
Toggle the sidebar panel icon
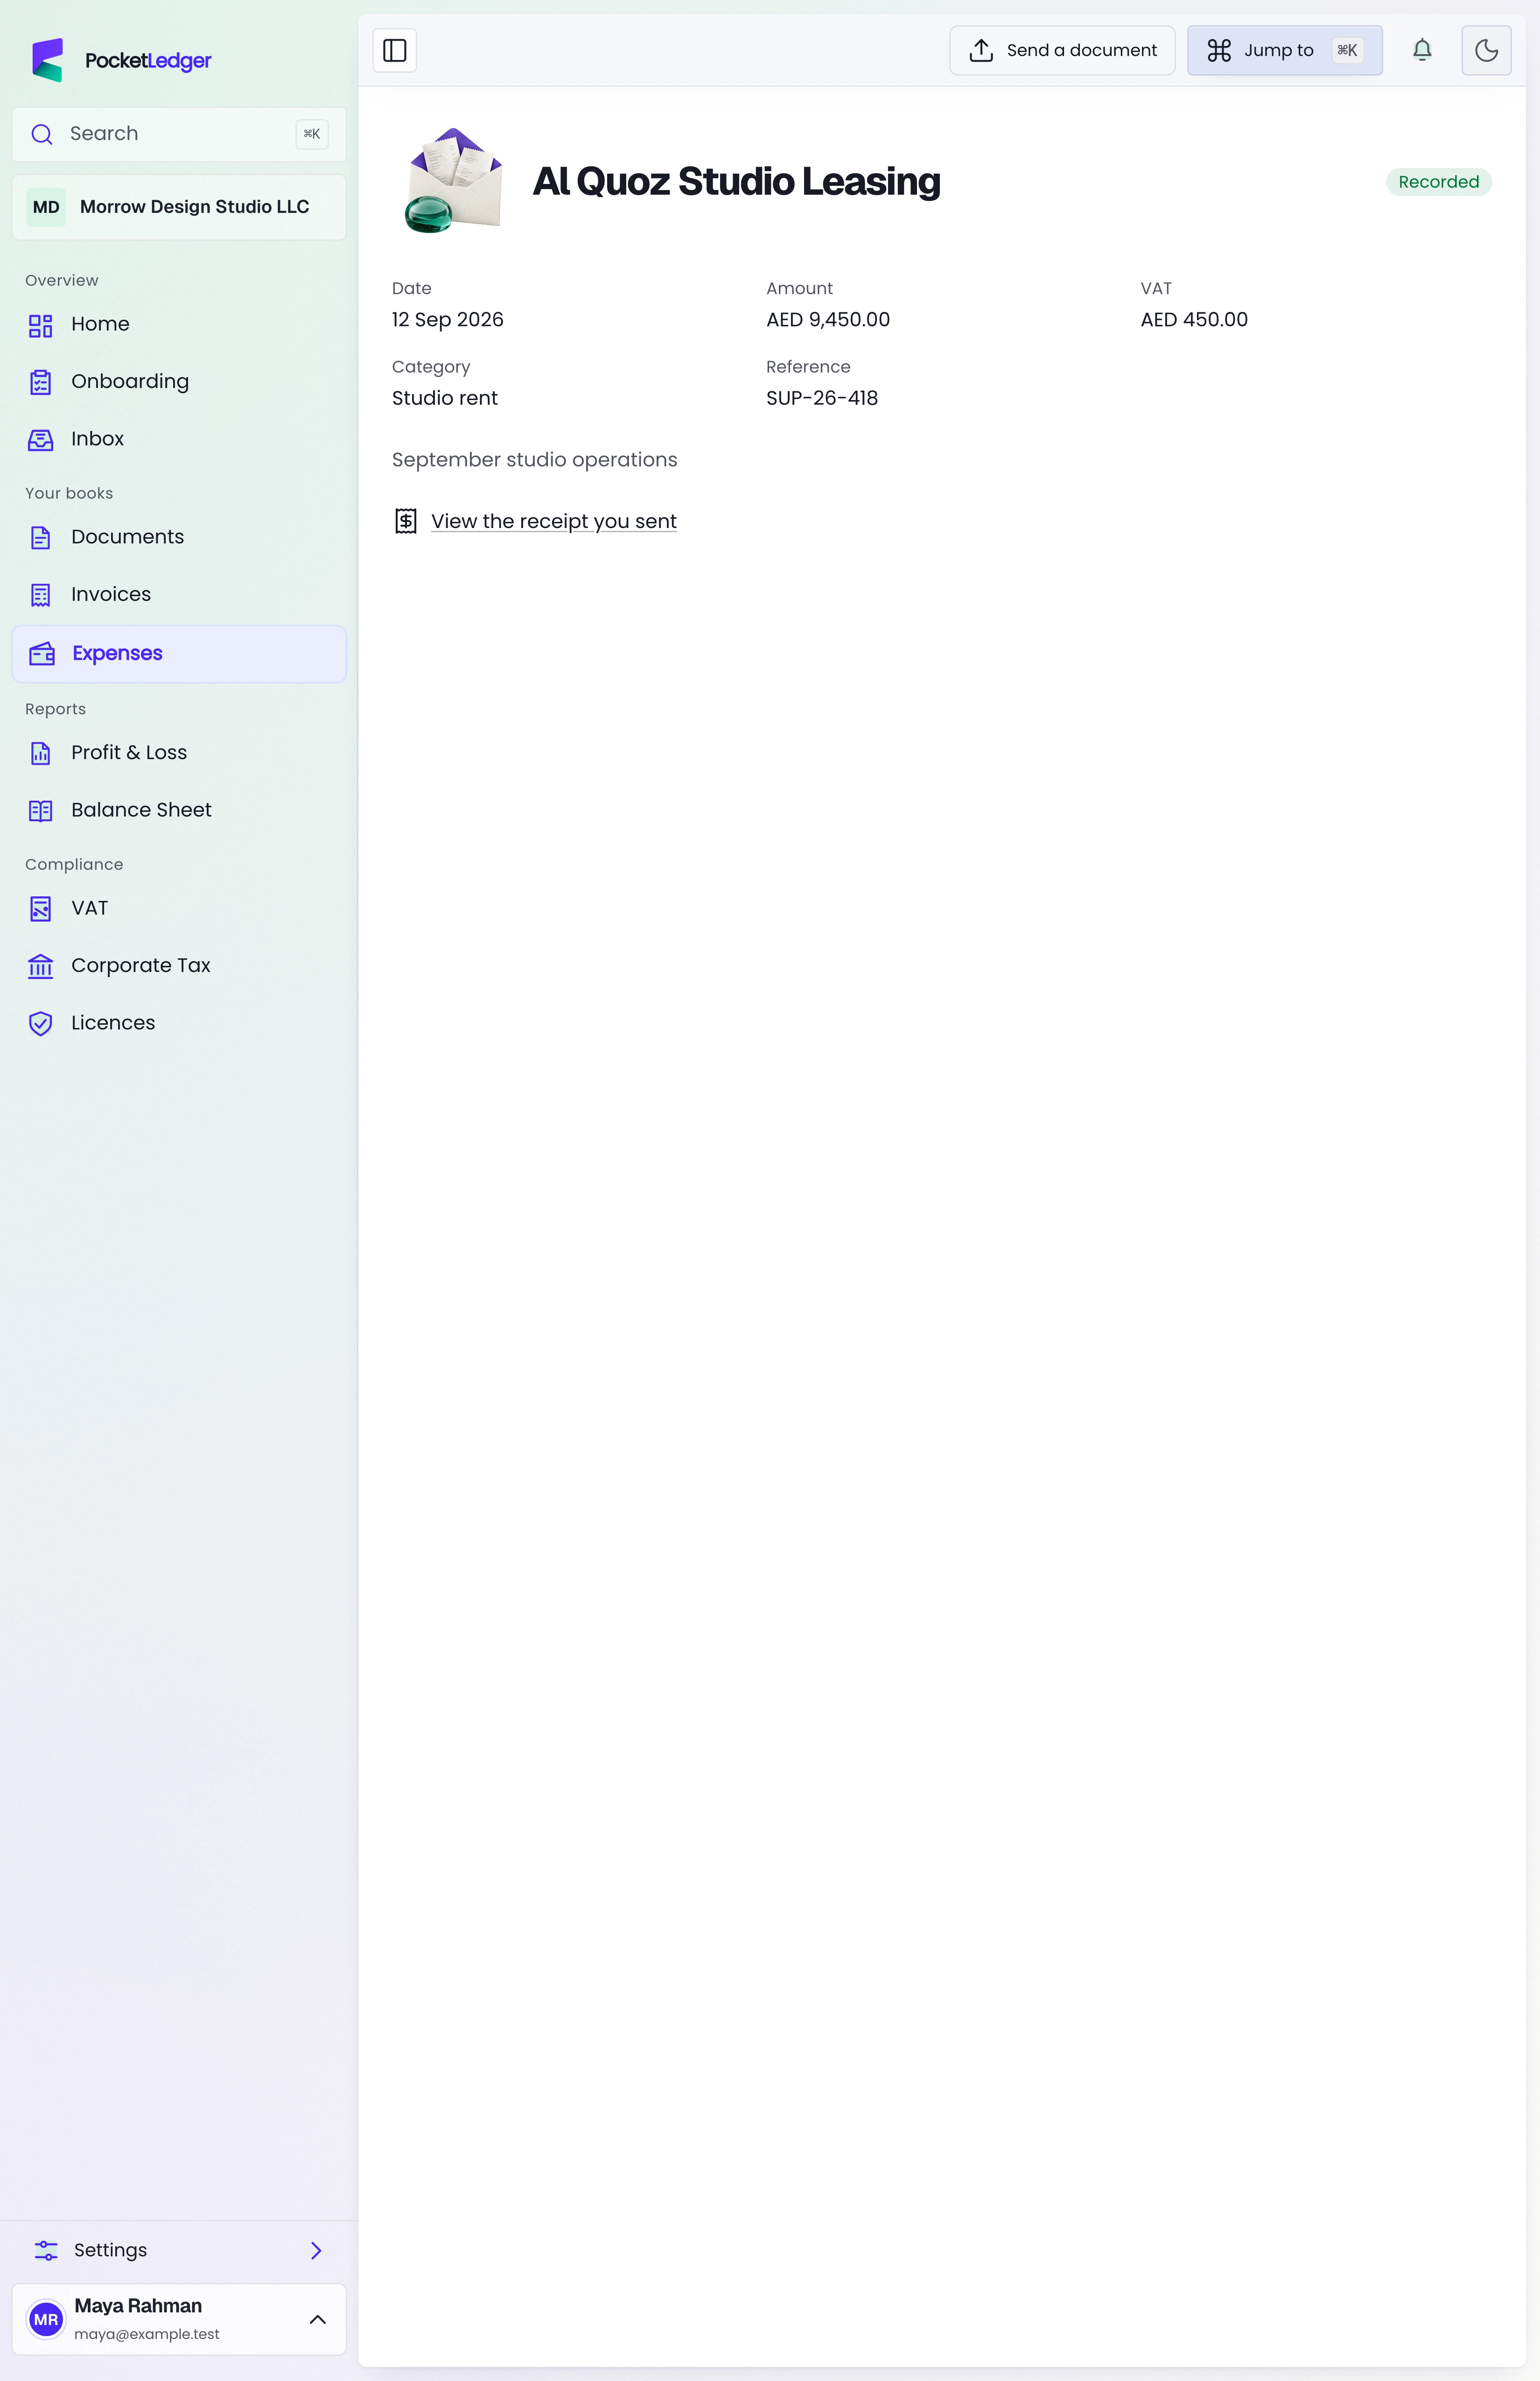coord(395,50)
